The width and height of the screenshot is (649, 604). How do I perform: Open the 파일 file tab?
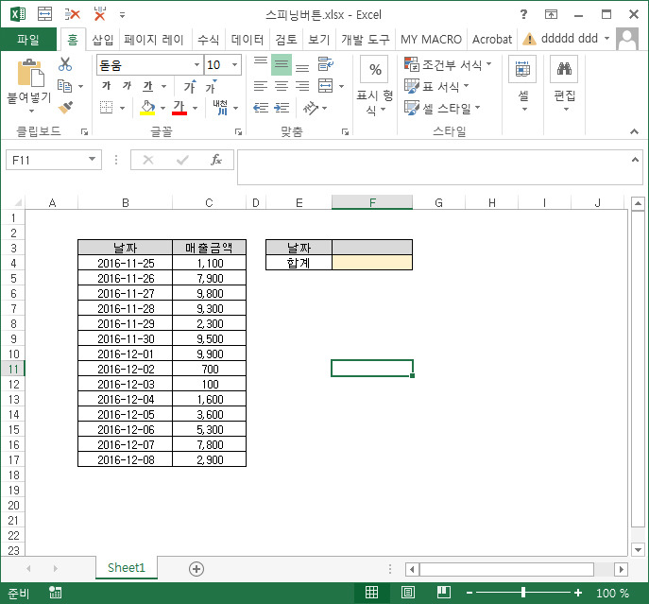[x=28, y=40]
